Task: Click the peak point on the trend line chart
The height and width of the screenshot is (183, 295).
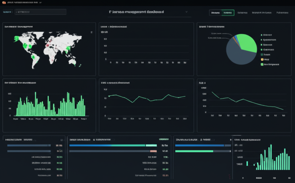Action: [x=168, y=95]
